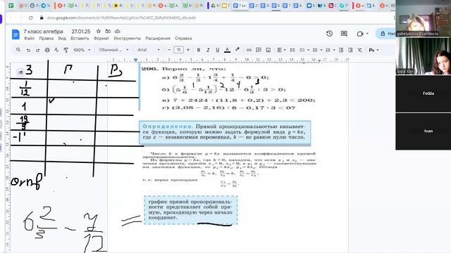
Task: Open line and paragraph spacing
Action: tap(292, 50)
